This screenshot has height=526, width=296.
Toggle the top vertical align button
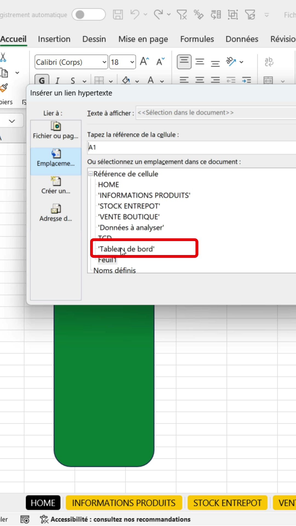(x=184, y=62)
